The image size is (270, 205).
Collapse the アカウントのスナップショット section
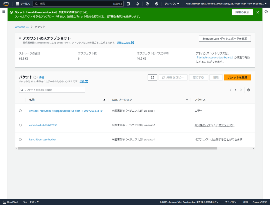(x=20, y=38)
